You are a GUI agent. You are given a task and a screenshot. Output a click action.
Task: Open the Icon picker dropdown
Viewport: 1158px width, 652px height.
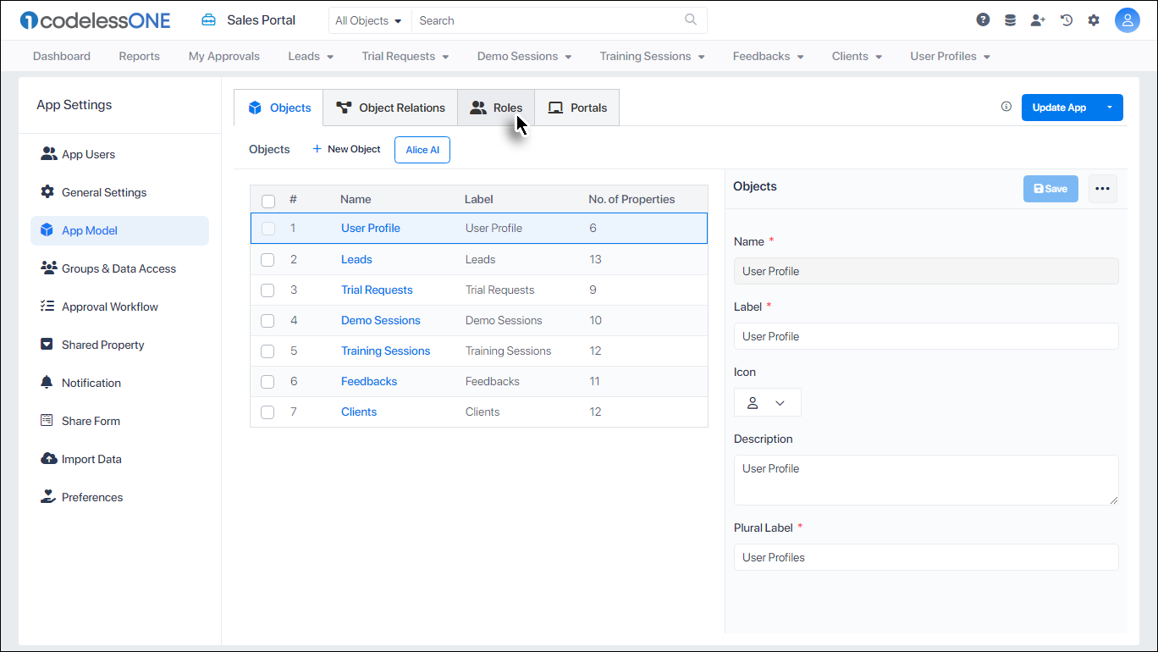pos(767,403)
